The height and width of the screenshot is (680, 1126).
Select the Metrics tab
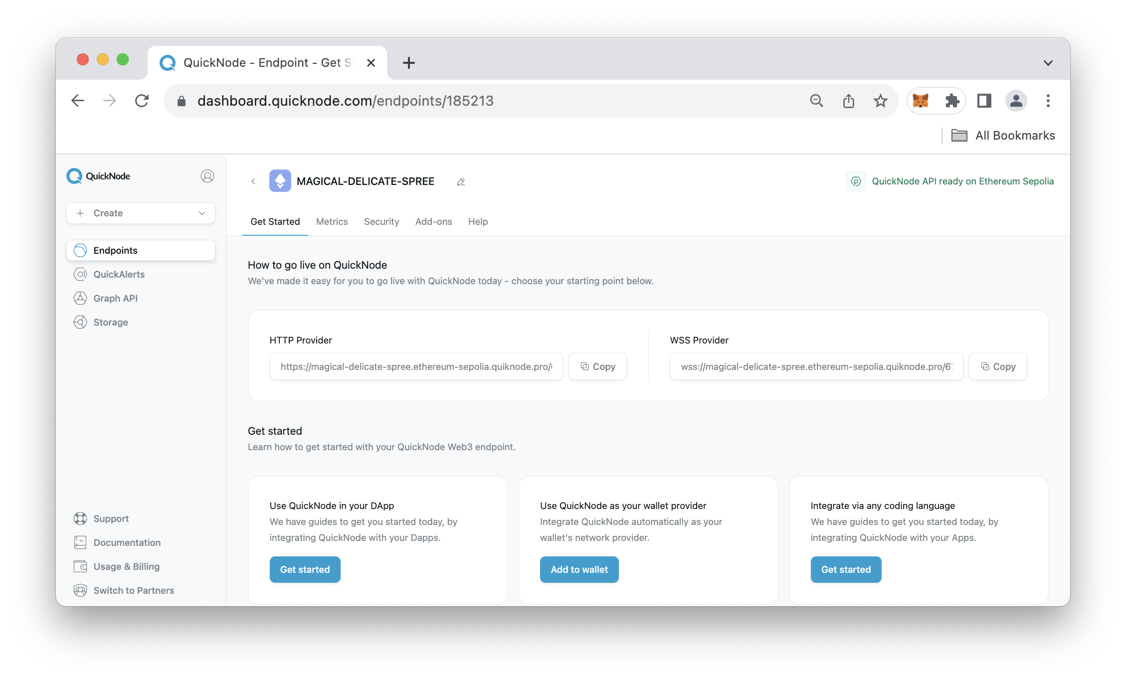tap(331, 222)
